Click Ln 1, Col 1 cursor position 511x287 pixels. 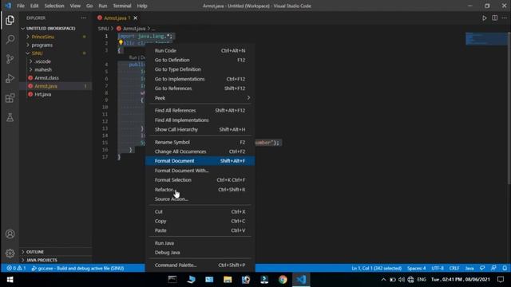pos(376,268)
